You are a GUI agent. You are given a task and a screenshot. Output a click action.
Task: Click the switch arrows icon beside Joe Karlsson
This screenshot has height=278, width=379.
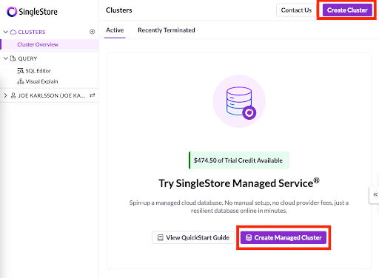(x=93, y=95)
